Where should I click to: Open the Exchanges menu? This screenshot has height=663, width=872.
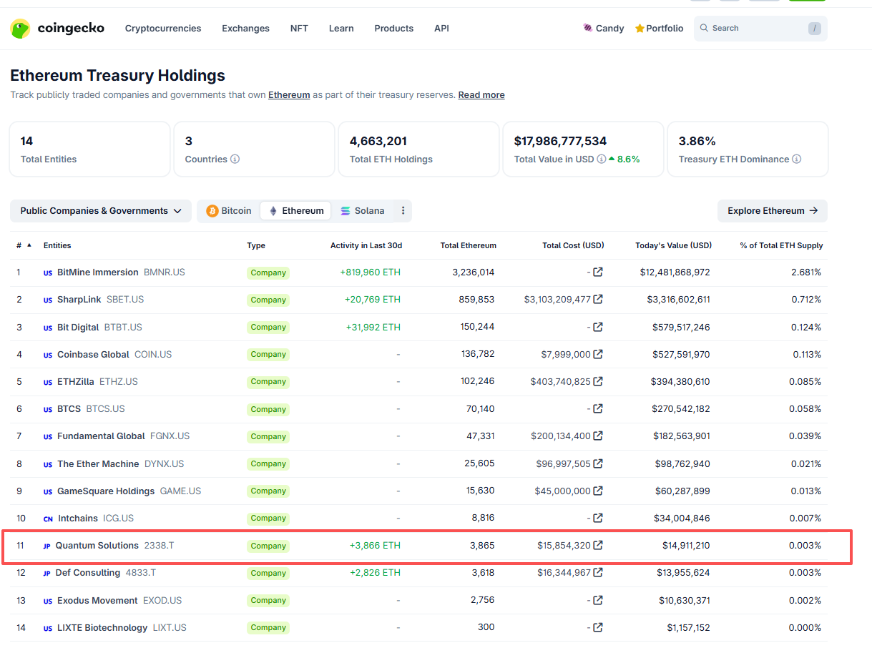(245, 29)
